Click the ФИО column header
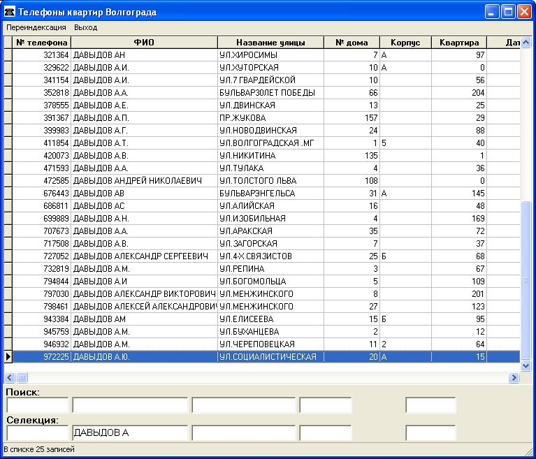536x459 pixels. coord(144,43)
